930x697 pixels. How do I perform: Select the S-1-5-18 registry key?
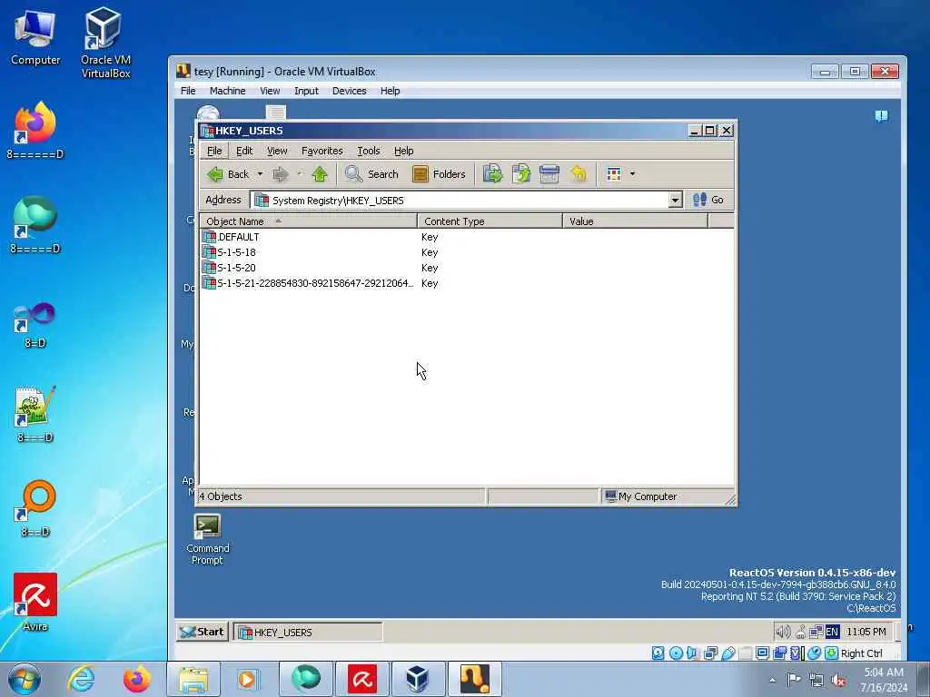click(229, 252)
